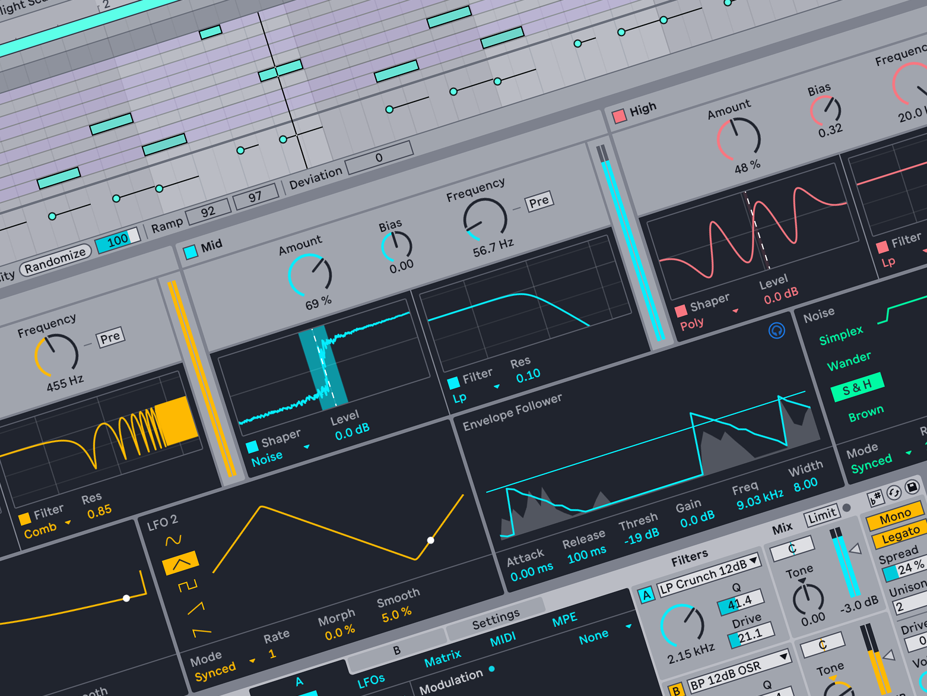Click the cyan level meter triangle handle
Screen dimensions: 927x696
pos(855,549)
